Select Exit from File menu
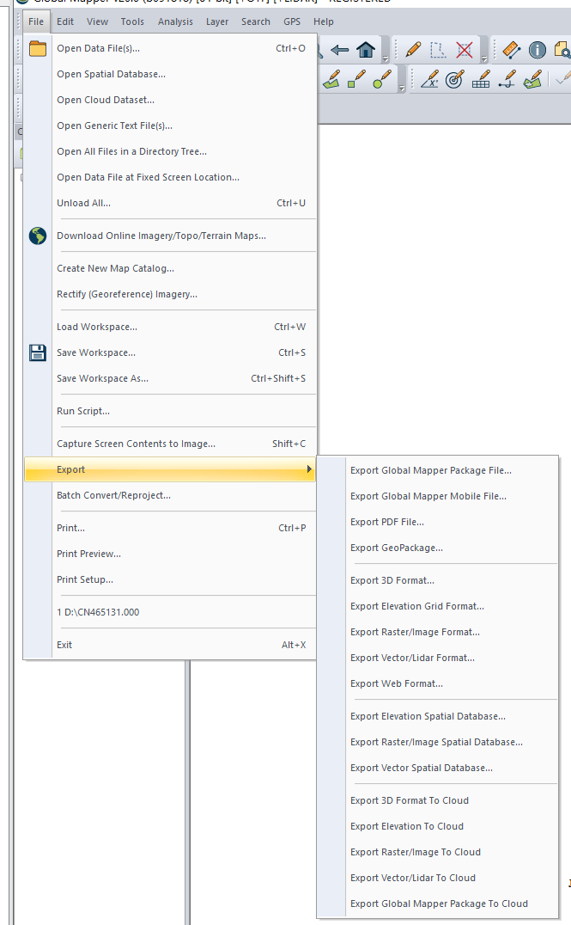 170,645
